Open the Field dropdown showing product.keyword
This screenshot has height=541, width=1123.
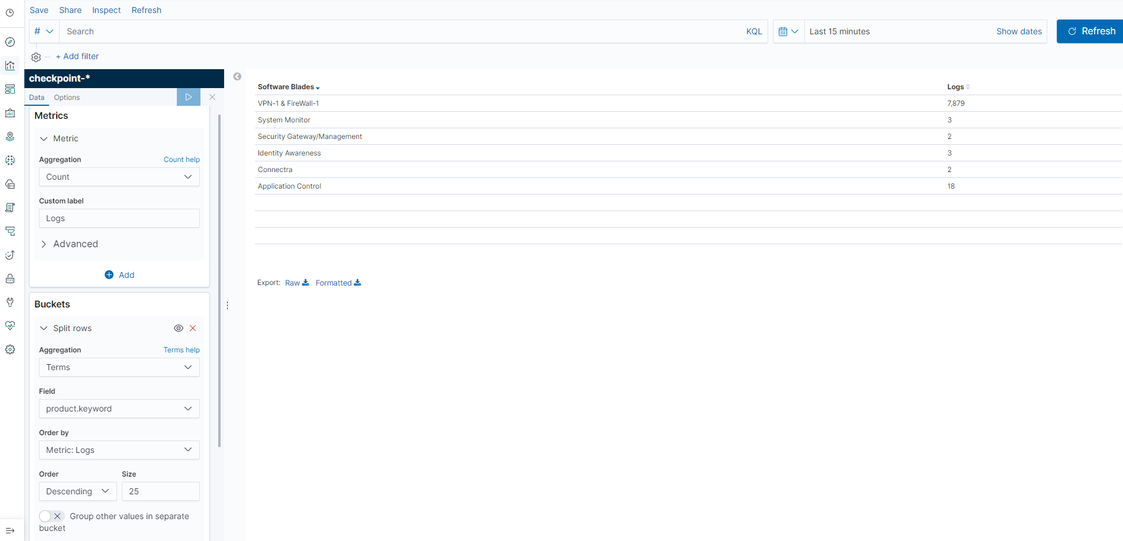[119, 409]
